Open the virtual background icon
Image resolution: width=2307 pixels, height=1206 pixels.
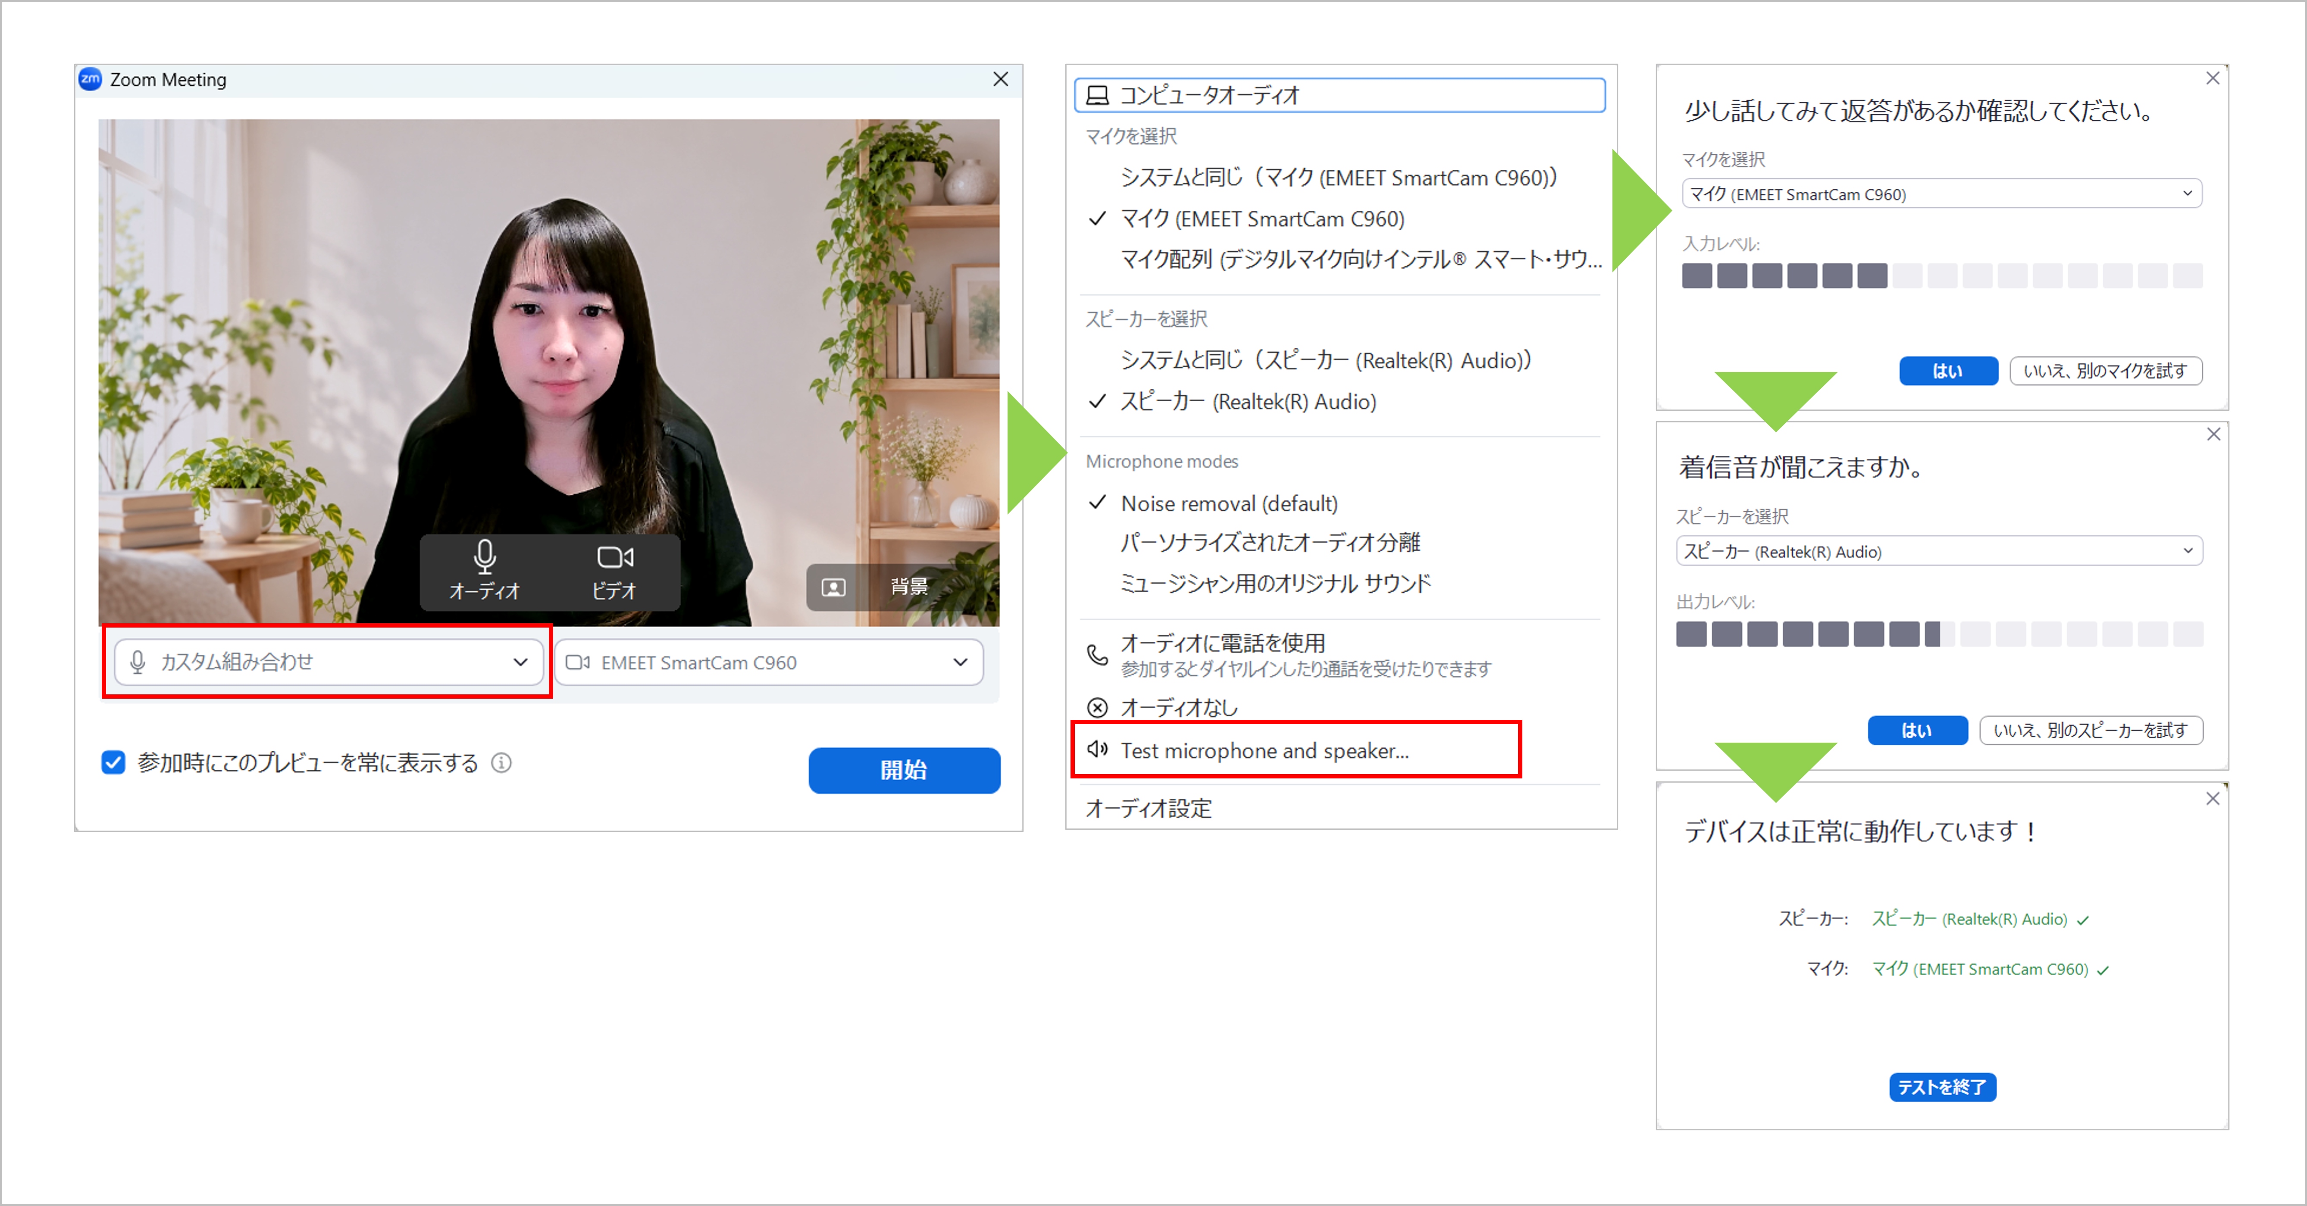[834, 587]
